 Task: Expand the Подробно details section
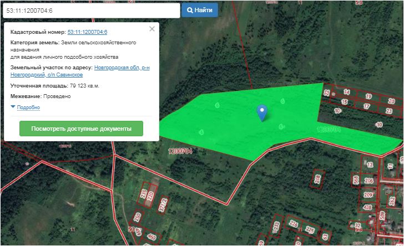[28, 107]
